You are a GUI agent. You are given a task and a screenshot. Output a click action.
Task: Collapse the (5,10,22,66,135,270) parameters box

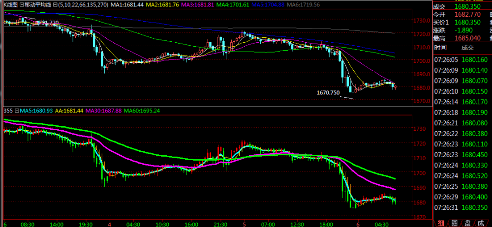point(56,5)
